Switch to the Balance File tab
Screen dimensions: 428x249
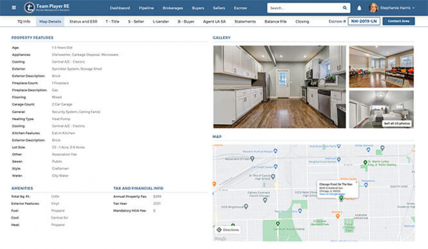(275, 21)
